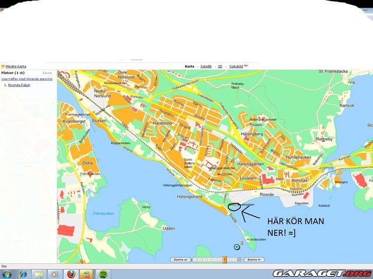Click the Rensa link
The image size is (373, 279).
point(47,73)
